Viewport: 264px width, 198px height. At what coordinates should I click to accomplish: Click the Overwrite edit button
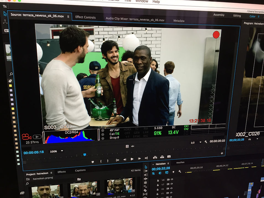pos(162,157)
